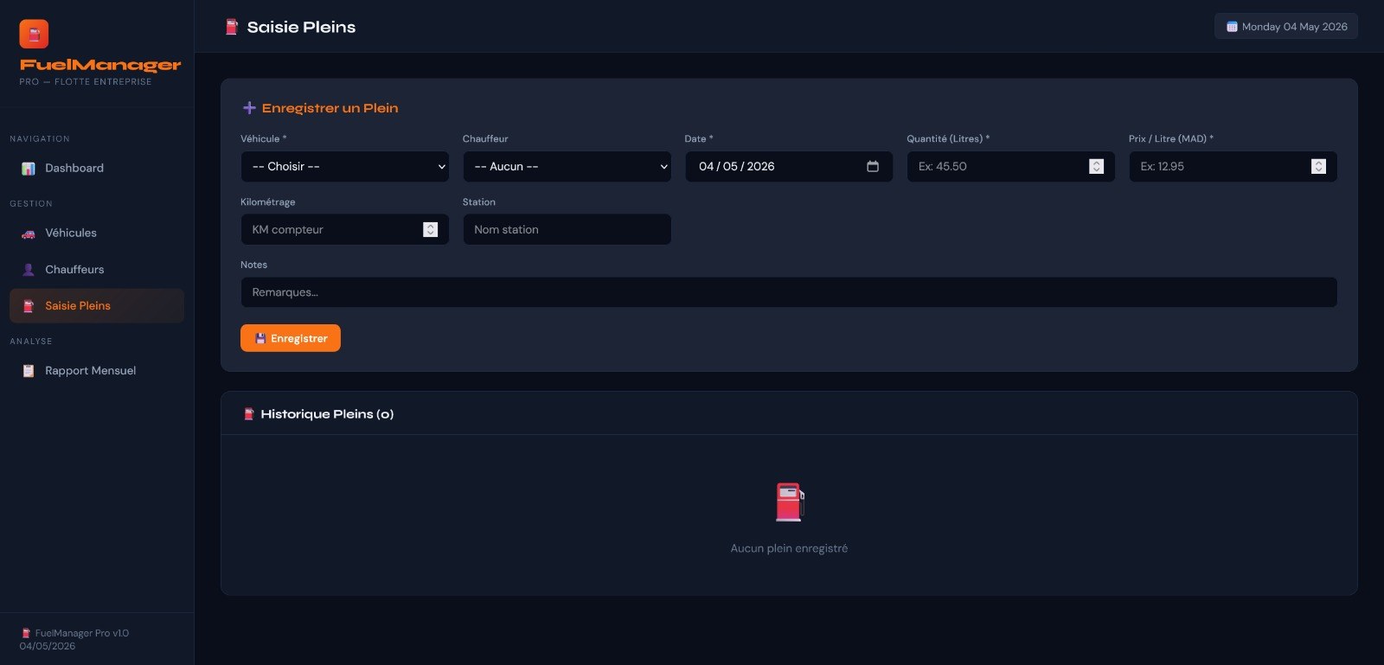The width and height of the screenshot is (1384, 665).
Task: Click the FuelManager brand name text
Action: click(100, 65)
